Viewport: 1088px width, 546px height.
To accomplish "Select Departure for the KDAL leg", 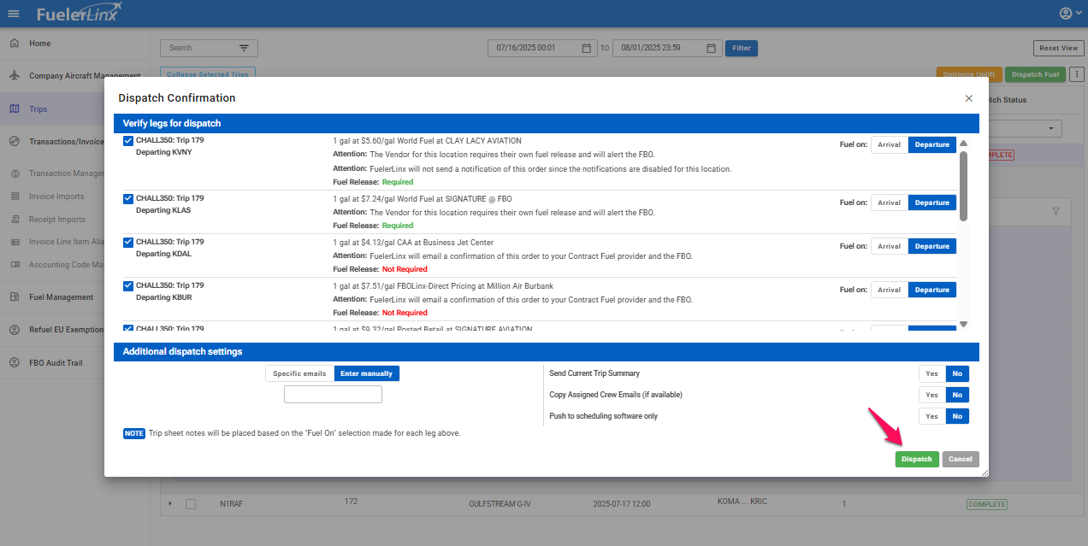I will coord(932,246).
